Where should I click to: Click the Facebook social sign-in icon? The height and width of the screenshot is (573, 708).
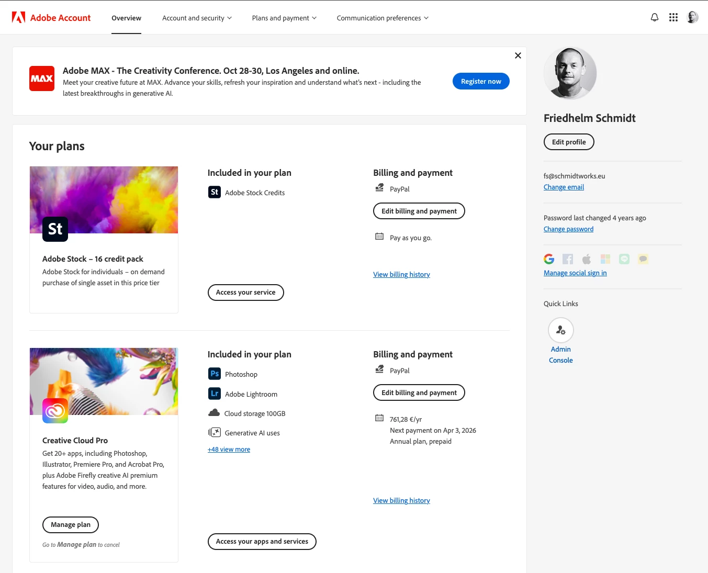tap(568, 259)
